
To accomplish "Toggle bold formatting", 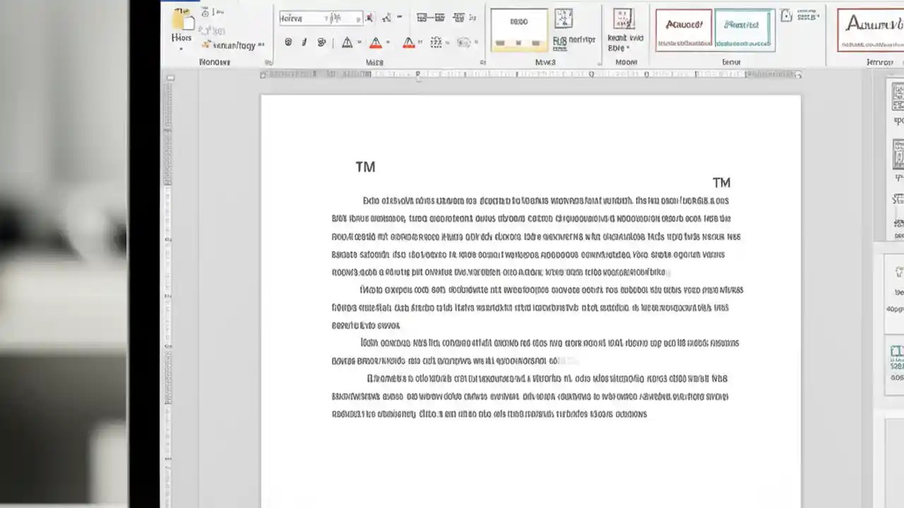I will (288, 42).
